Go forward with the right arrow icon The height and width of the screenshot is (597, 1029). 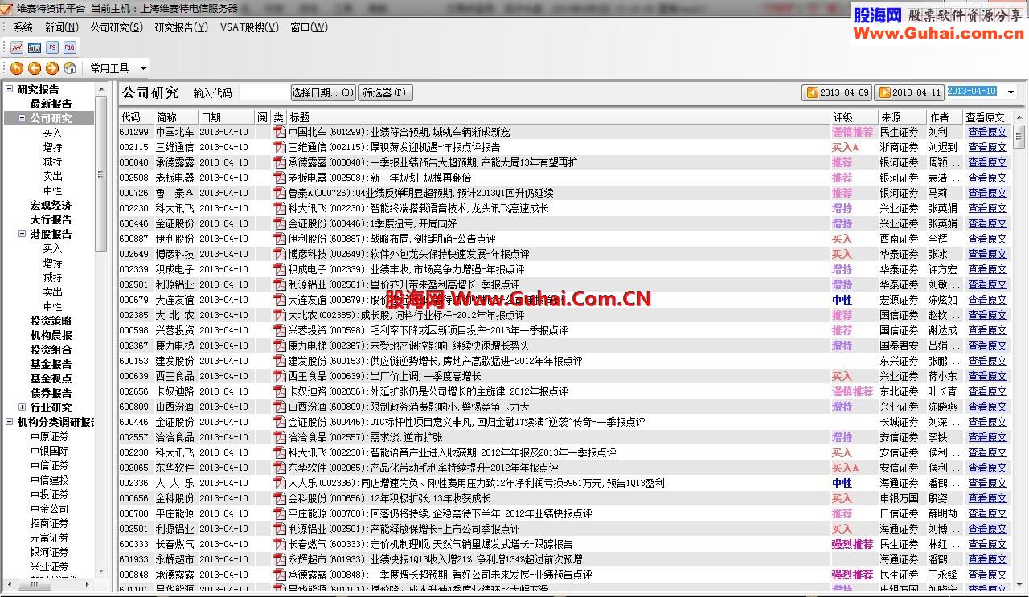(x=52, y=68)
